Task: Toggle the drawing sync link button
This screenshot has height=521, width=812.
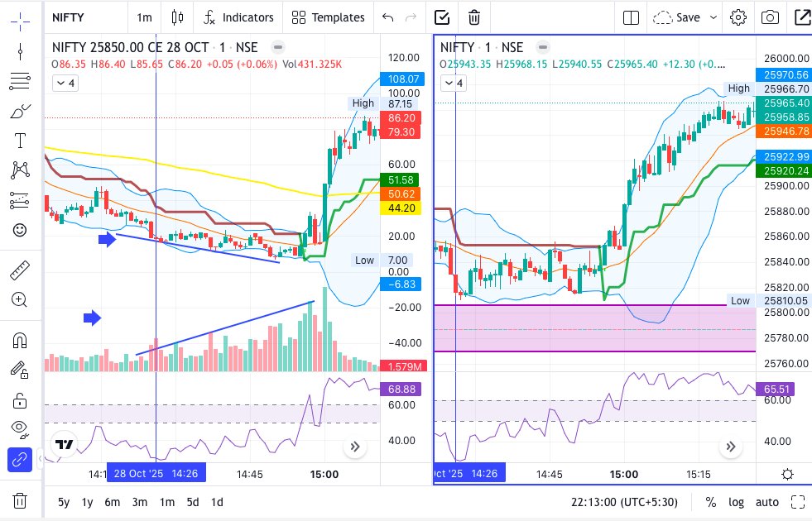Action: [x=20, y=460]
